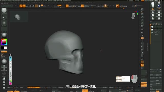This screenshot has width=164, height=92.
Task: Open the Help menu
Action: point(94,2)
